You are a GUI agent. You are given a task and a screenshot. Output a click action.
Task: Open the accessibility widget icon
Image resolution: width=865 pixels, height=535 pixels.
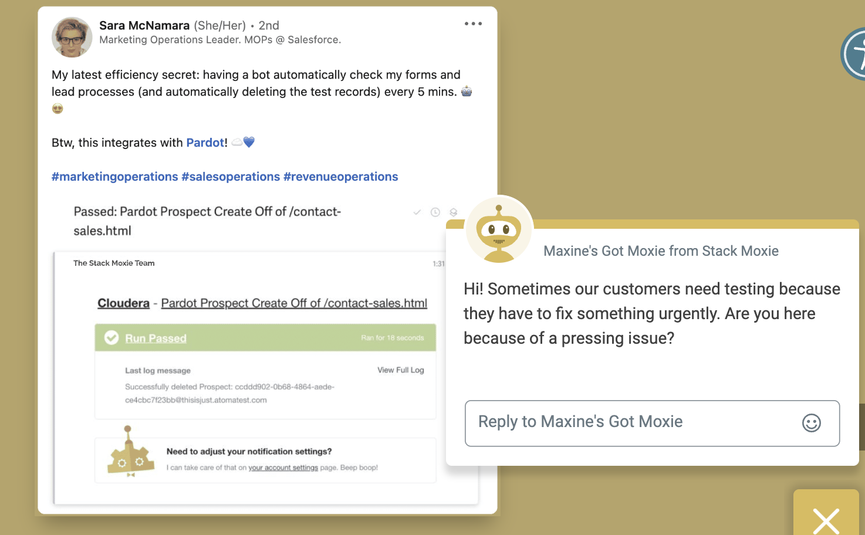coord(853,54)
